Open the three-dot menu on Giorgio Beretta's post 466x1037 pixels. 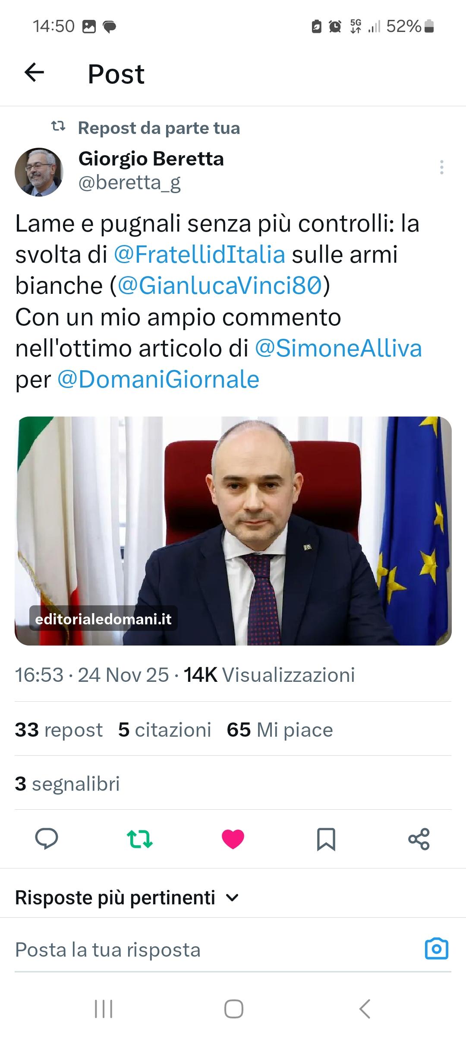pos(441,167)
